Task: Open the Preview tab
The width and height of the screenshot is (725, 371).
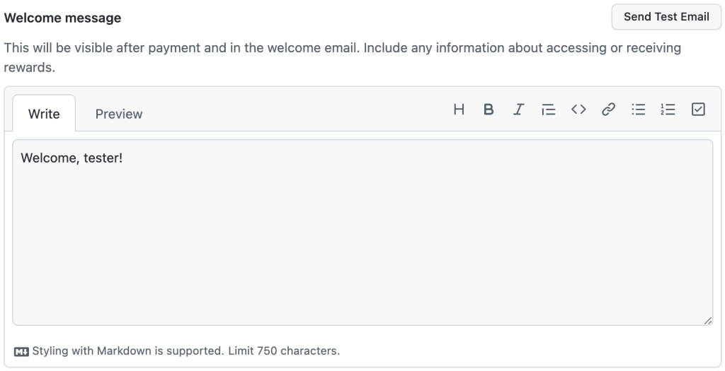Action: (x=119, y=114)
